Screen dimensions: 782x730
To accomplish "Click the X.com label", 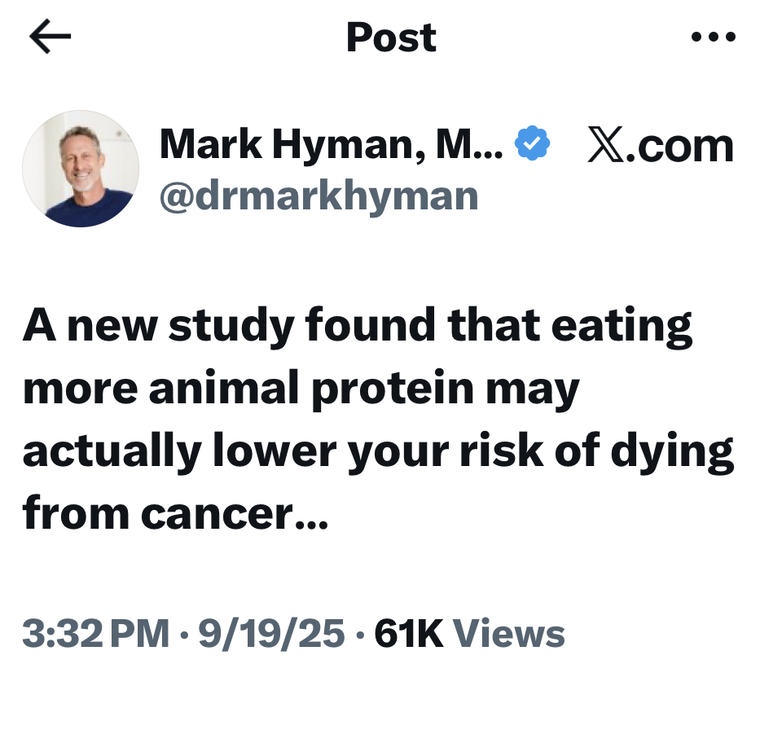I will (661, 145).
